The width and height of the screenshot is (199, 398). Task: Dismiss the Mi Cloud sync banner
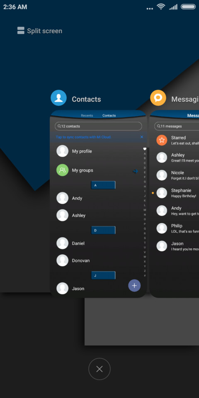pyautogui.click(x=142, y=137)
